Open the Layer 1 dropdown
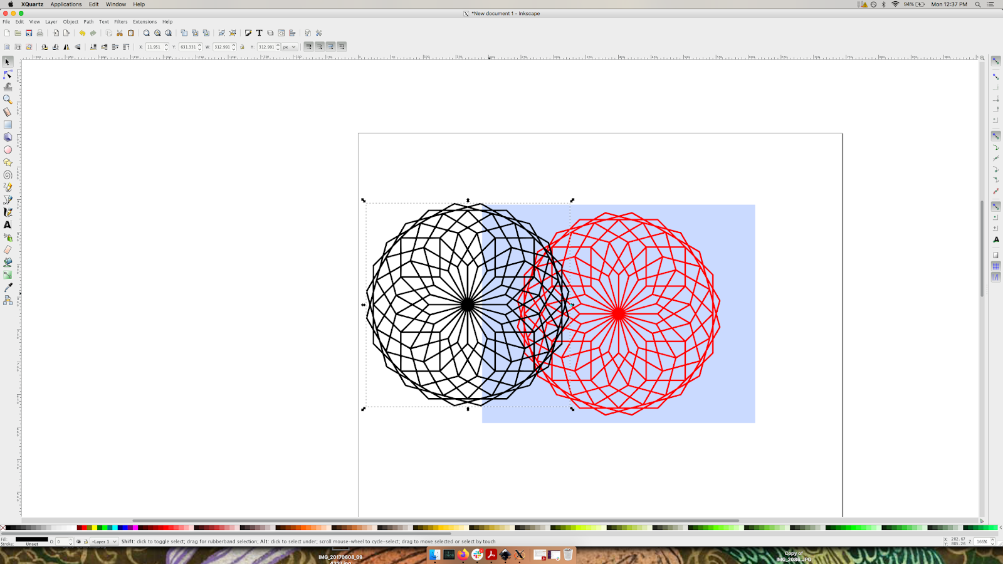The height and width of the screenshot is (564, 1003). [x=103, y=541]
